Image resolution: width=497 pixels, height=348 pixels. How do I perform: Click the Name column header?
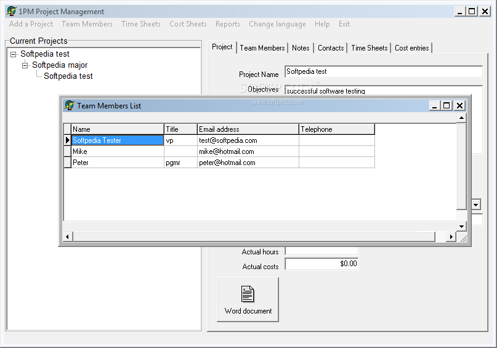tap(117, 129)
